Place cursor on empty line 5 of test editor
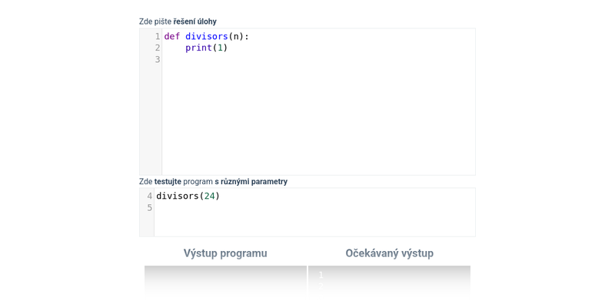The width and height of the screenshot is (615, 307). [x=307, y=208]
